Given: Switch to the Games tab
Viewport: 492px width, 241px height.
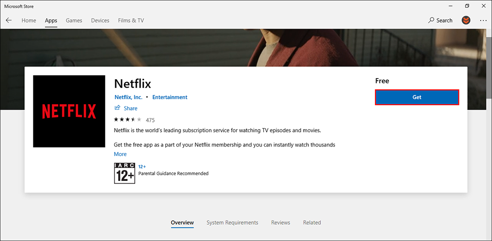Looking at the screenshot, I should click(74, 20).
